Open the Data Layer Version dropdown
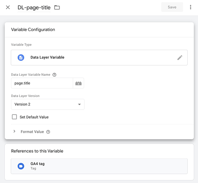Image resolution: width=198 pixels, height=183 pixels. click(48, 104)
